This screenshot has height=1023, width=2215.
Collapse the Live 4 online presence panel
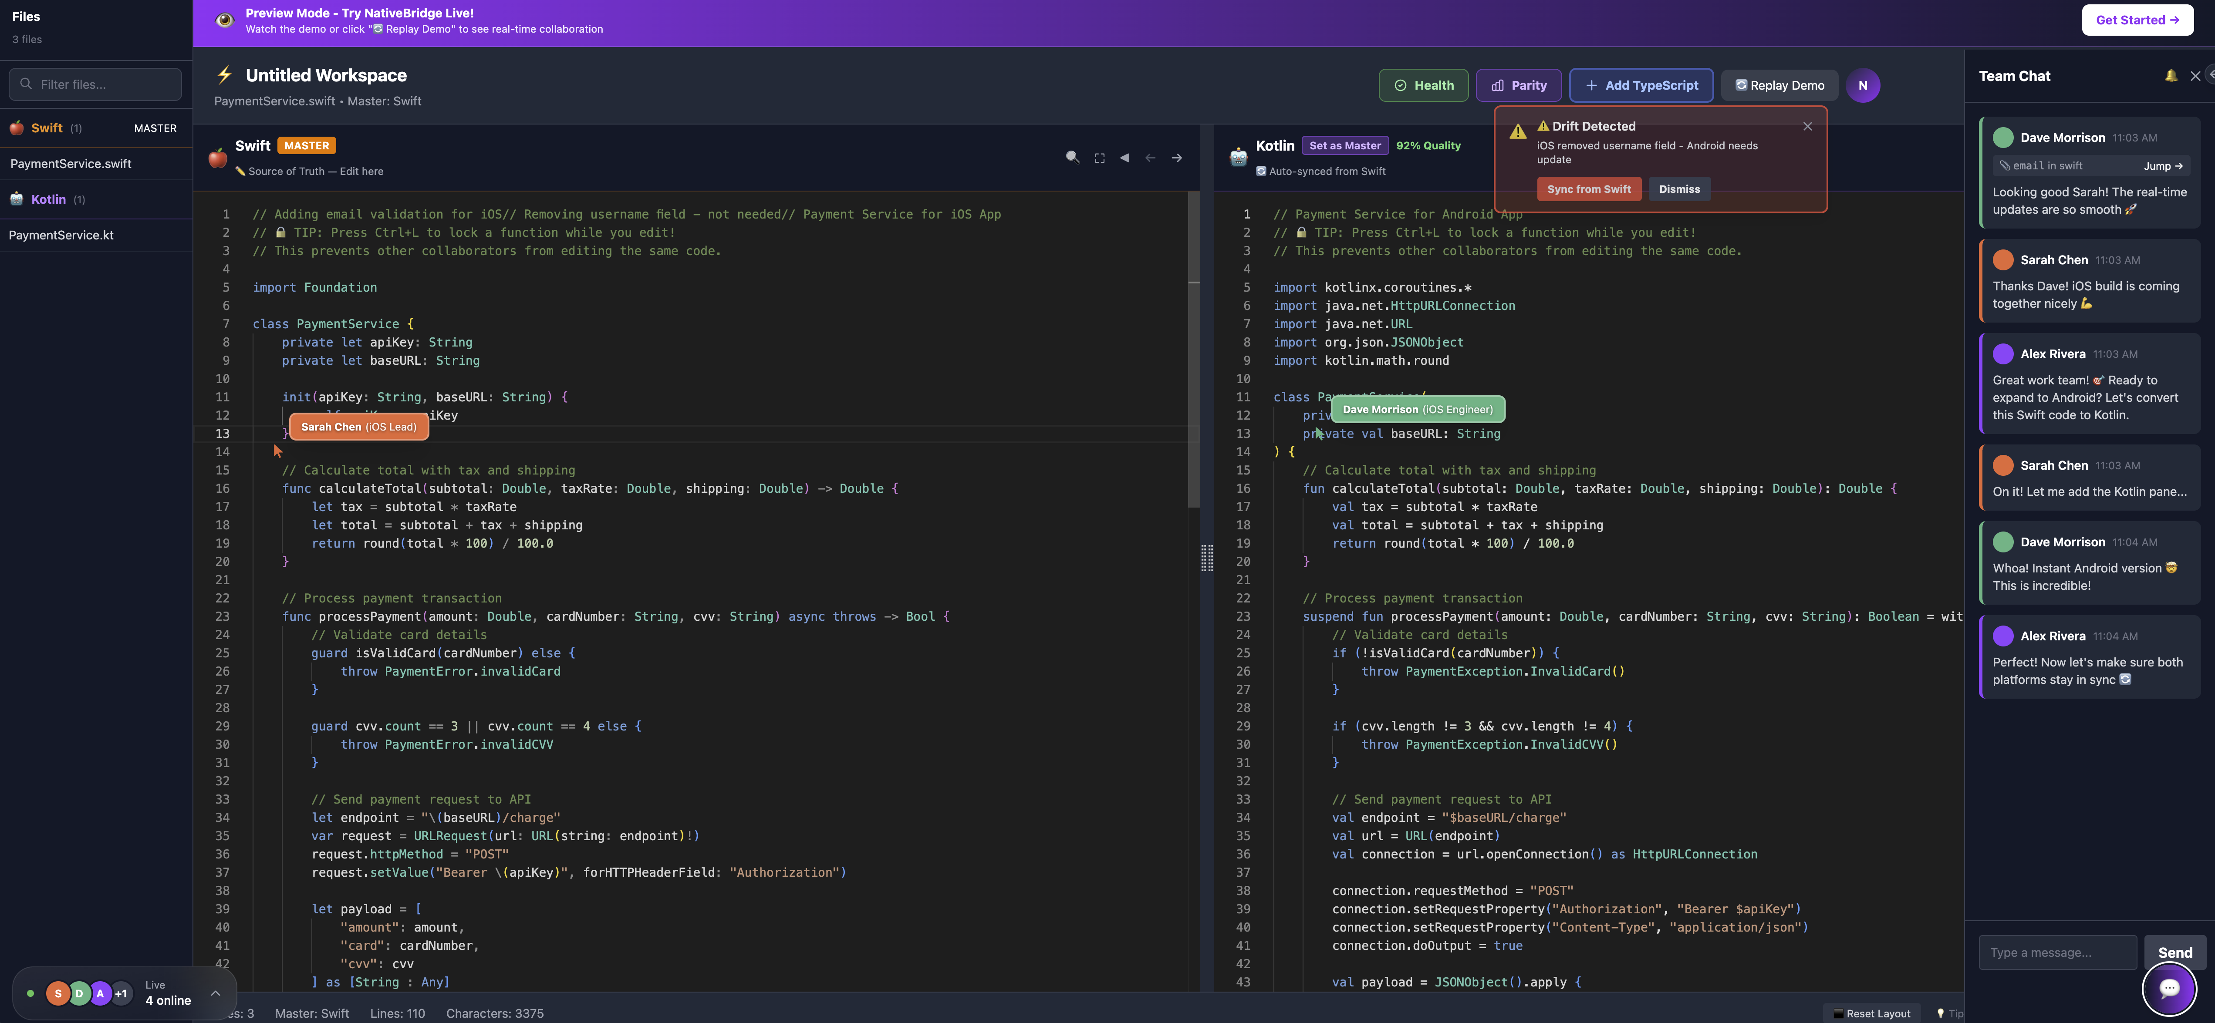(x=217, y=993)
